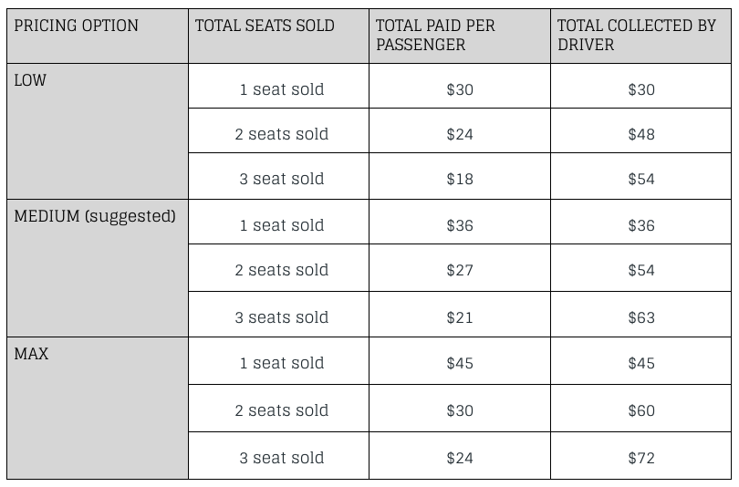The height and width of the screenshot is (487, 739).
Task: Click the $27 per passenger cell
Action: point(460,270)
